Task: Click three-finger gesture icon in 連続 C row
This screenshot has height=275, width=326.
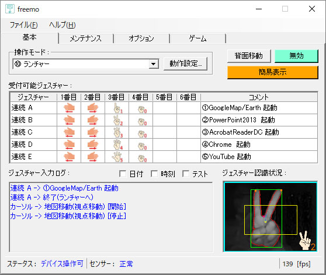Action: coord(118,132)
